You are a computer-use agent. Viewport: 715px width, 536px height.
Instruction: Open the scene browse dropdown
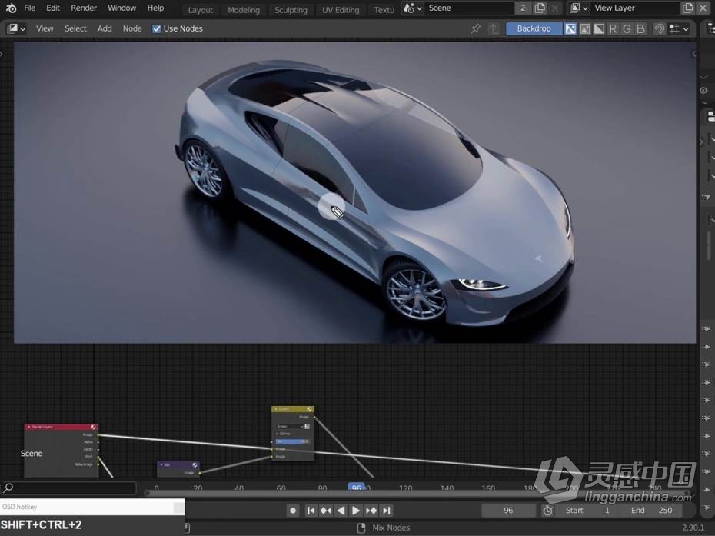(x=413, y=8)
